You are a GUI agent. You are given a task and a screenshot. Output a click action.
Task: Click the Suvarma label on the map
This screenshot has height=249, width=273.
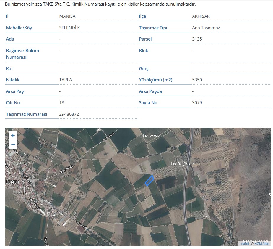click(x=151, y=136)
